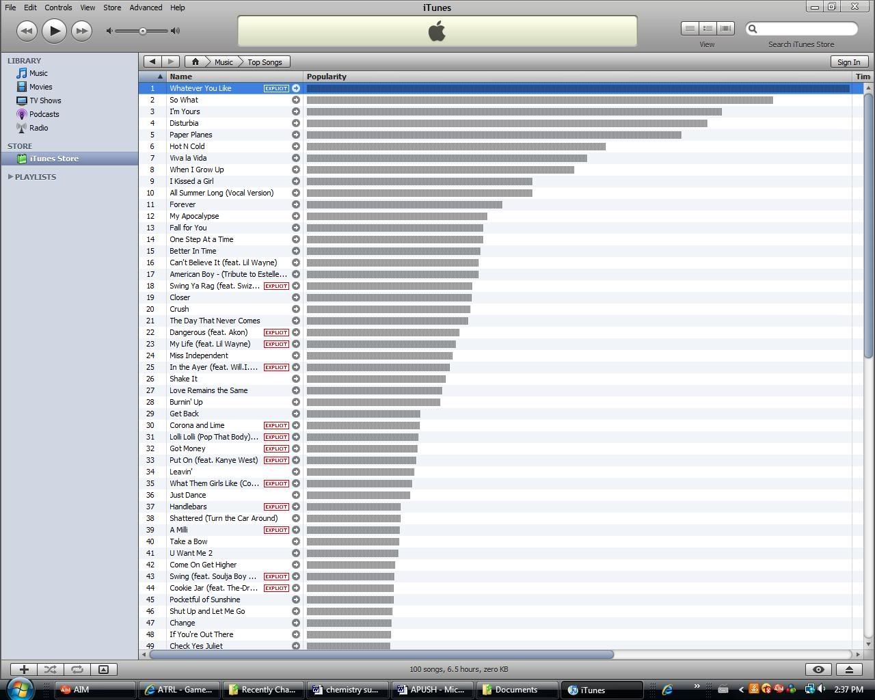Viewport: 875px width, 700px height.
Task: Open the Controls menu
Action: click(x=58, y=8)
